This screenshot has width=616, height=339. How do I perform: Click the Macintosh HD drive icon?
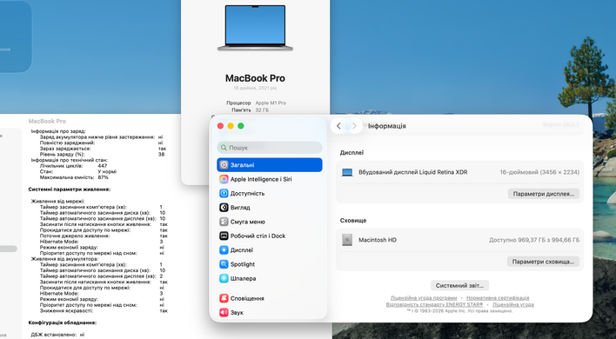coord(347,240)
